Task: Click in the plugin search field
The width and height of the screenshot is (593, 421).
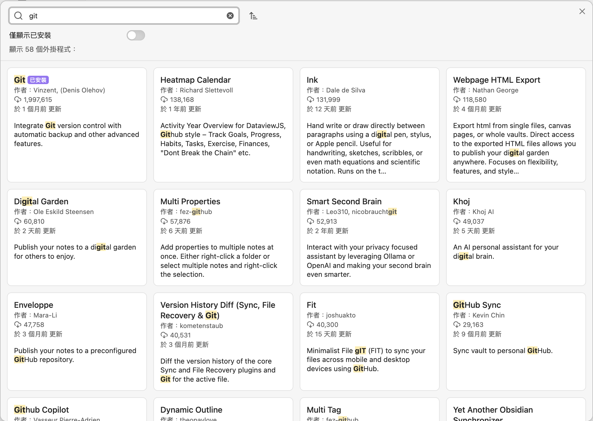Action: coord(124,16)
